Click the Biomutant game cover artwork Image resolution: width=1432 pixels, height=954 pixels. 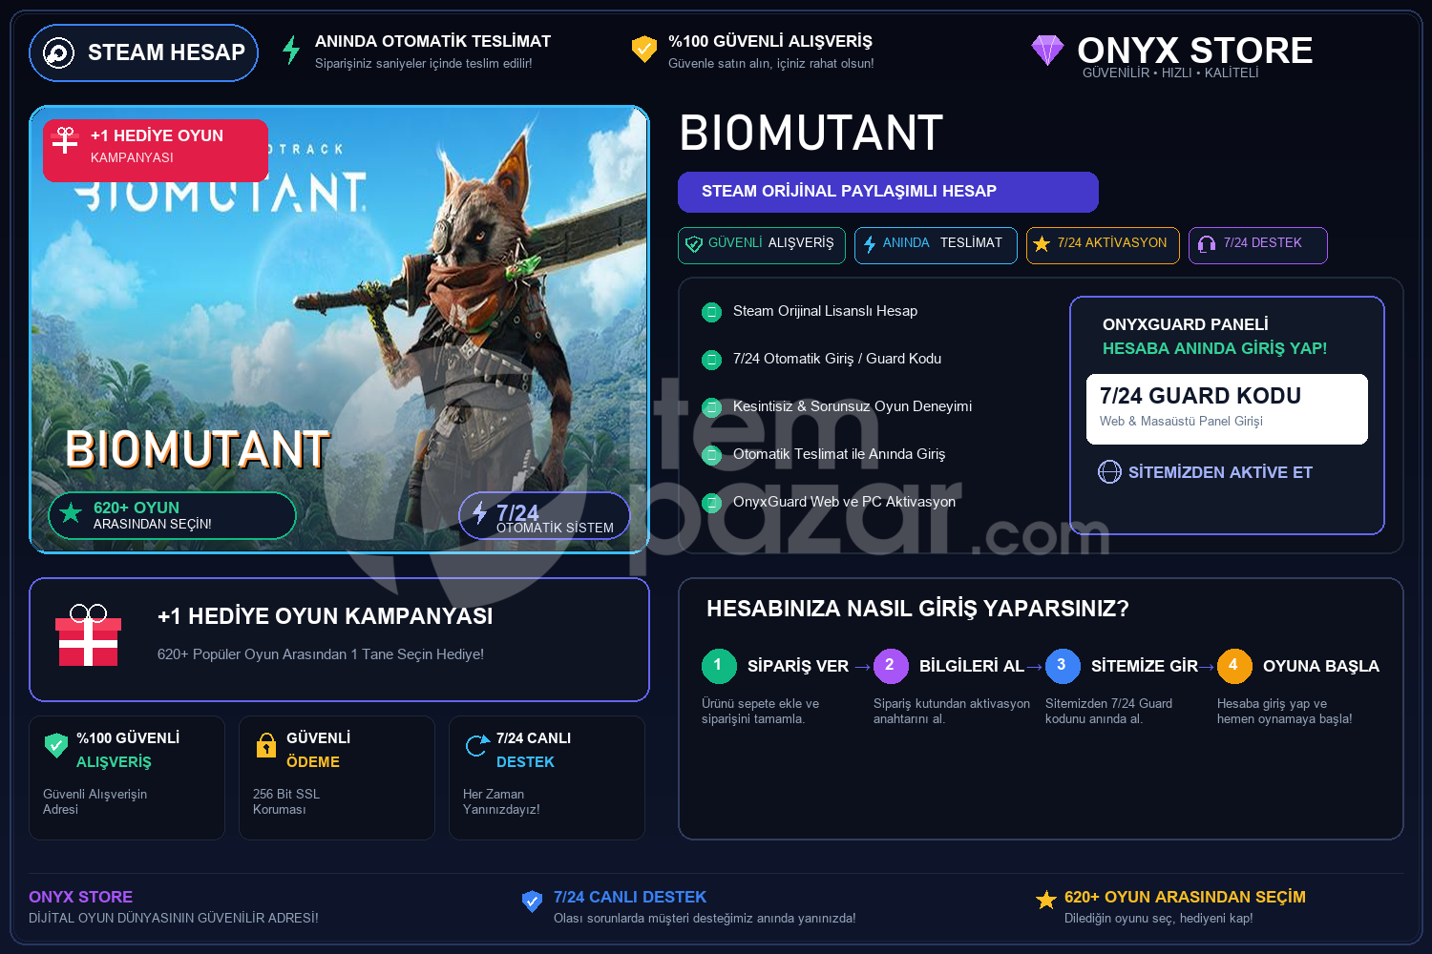click(339, 329)
